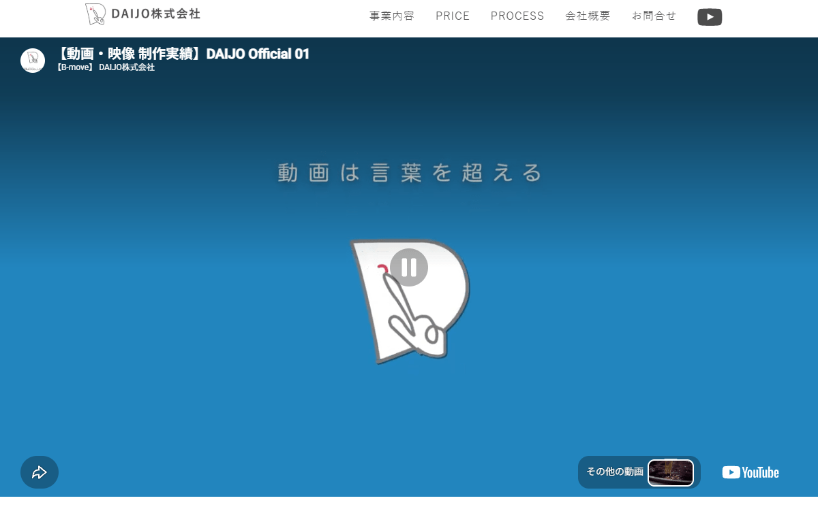The height and width of the screenshot is (509, 818).
Task: Open the thumbnail beside その他の動画
Action: point(671,472)
